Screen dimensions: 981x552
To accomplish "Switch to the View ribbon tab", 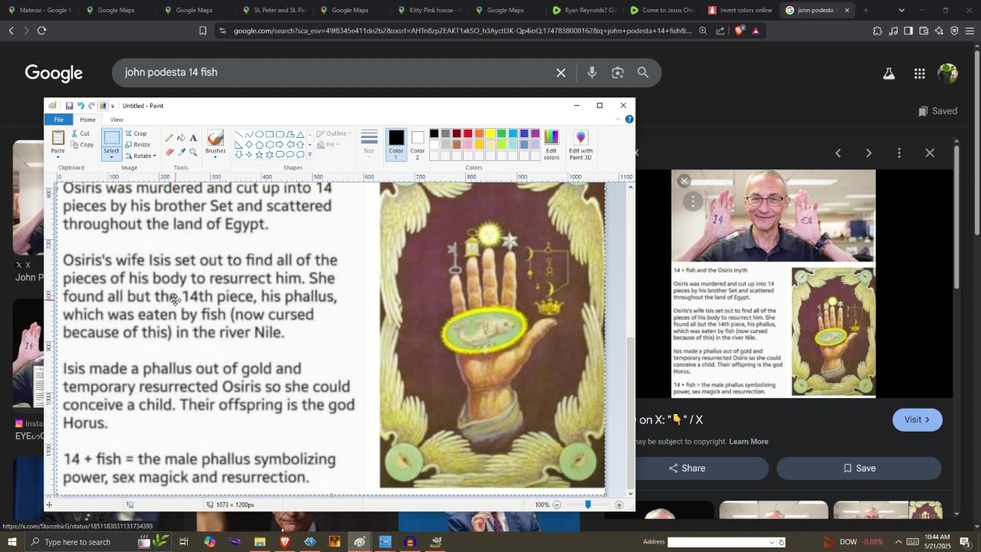I will tap(116, 120).
